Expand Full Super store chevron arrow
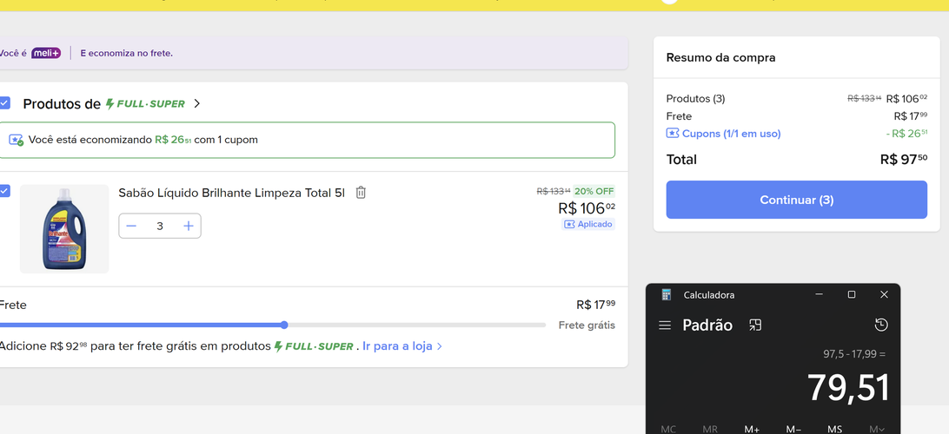Viewport: 949px width, 434px height. 196,103
